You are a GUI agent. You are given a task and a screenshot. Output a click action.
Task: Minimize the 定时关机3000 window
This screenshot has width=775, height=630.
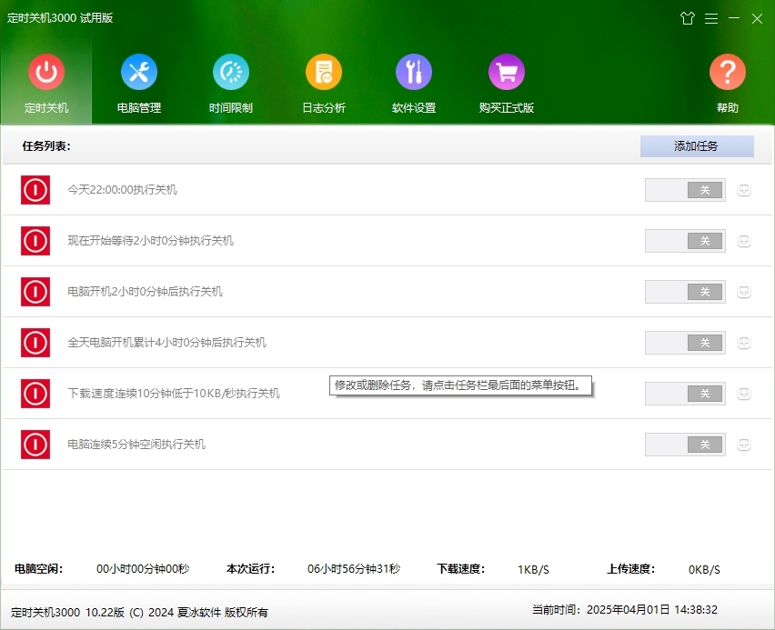coord(734,18)
